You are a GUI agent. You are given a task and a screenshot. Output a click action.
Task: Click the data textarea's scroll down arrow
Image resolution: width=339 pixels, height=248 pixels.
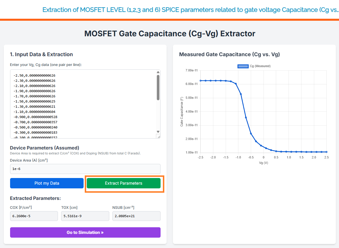point(158,131)
